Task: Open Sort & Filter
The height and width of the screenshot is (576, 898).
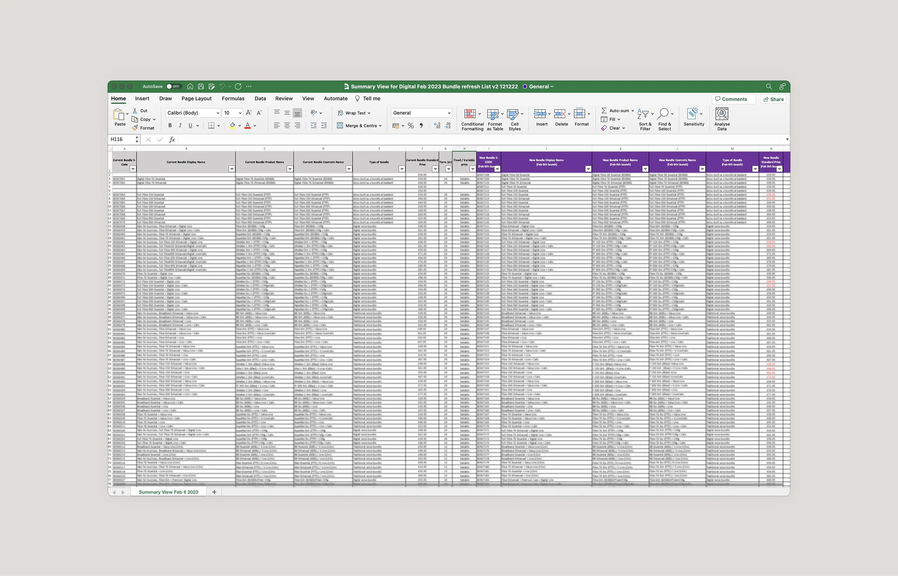Action: pos(645,120)
